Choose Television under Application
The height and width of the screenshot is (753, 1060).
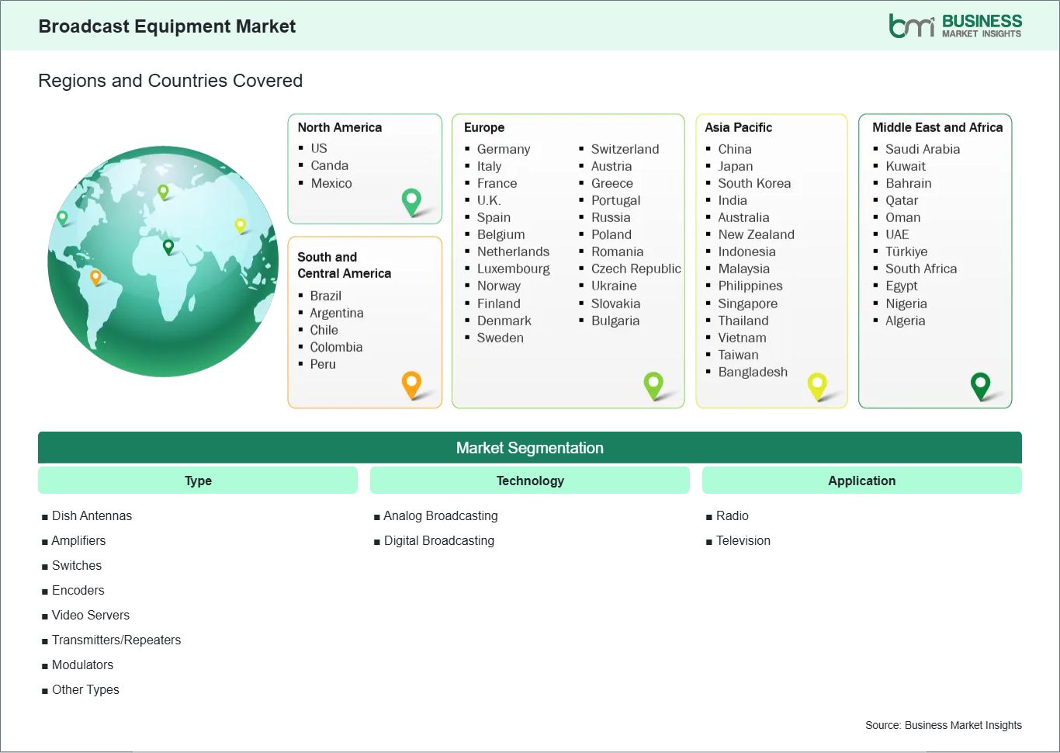tap(743, 540)
